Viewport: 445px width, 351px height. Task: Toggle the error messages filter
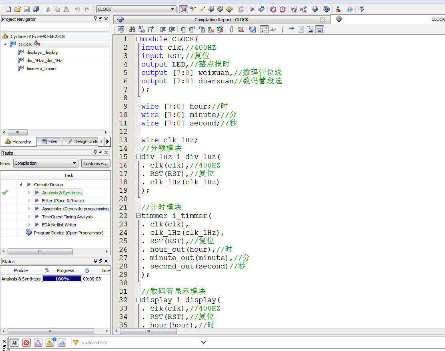pyautogui.click(x=26, y=343)
